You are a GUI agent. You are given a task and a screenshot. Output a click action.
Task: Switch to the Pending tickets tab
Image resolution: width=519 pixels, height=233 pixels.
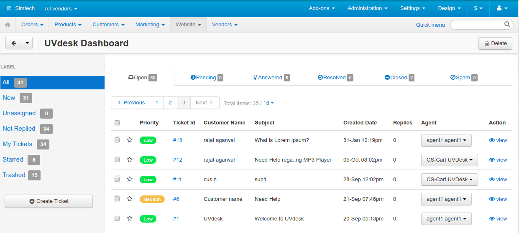click(x=207, y=78)
